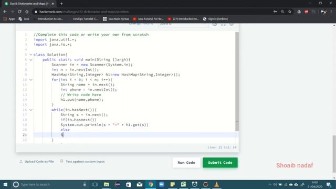The image size is (336, 189).
Task: Click the taskbar clock showing 14:01
Action: 315,184
